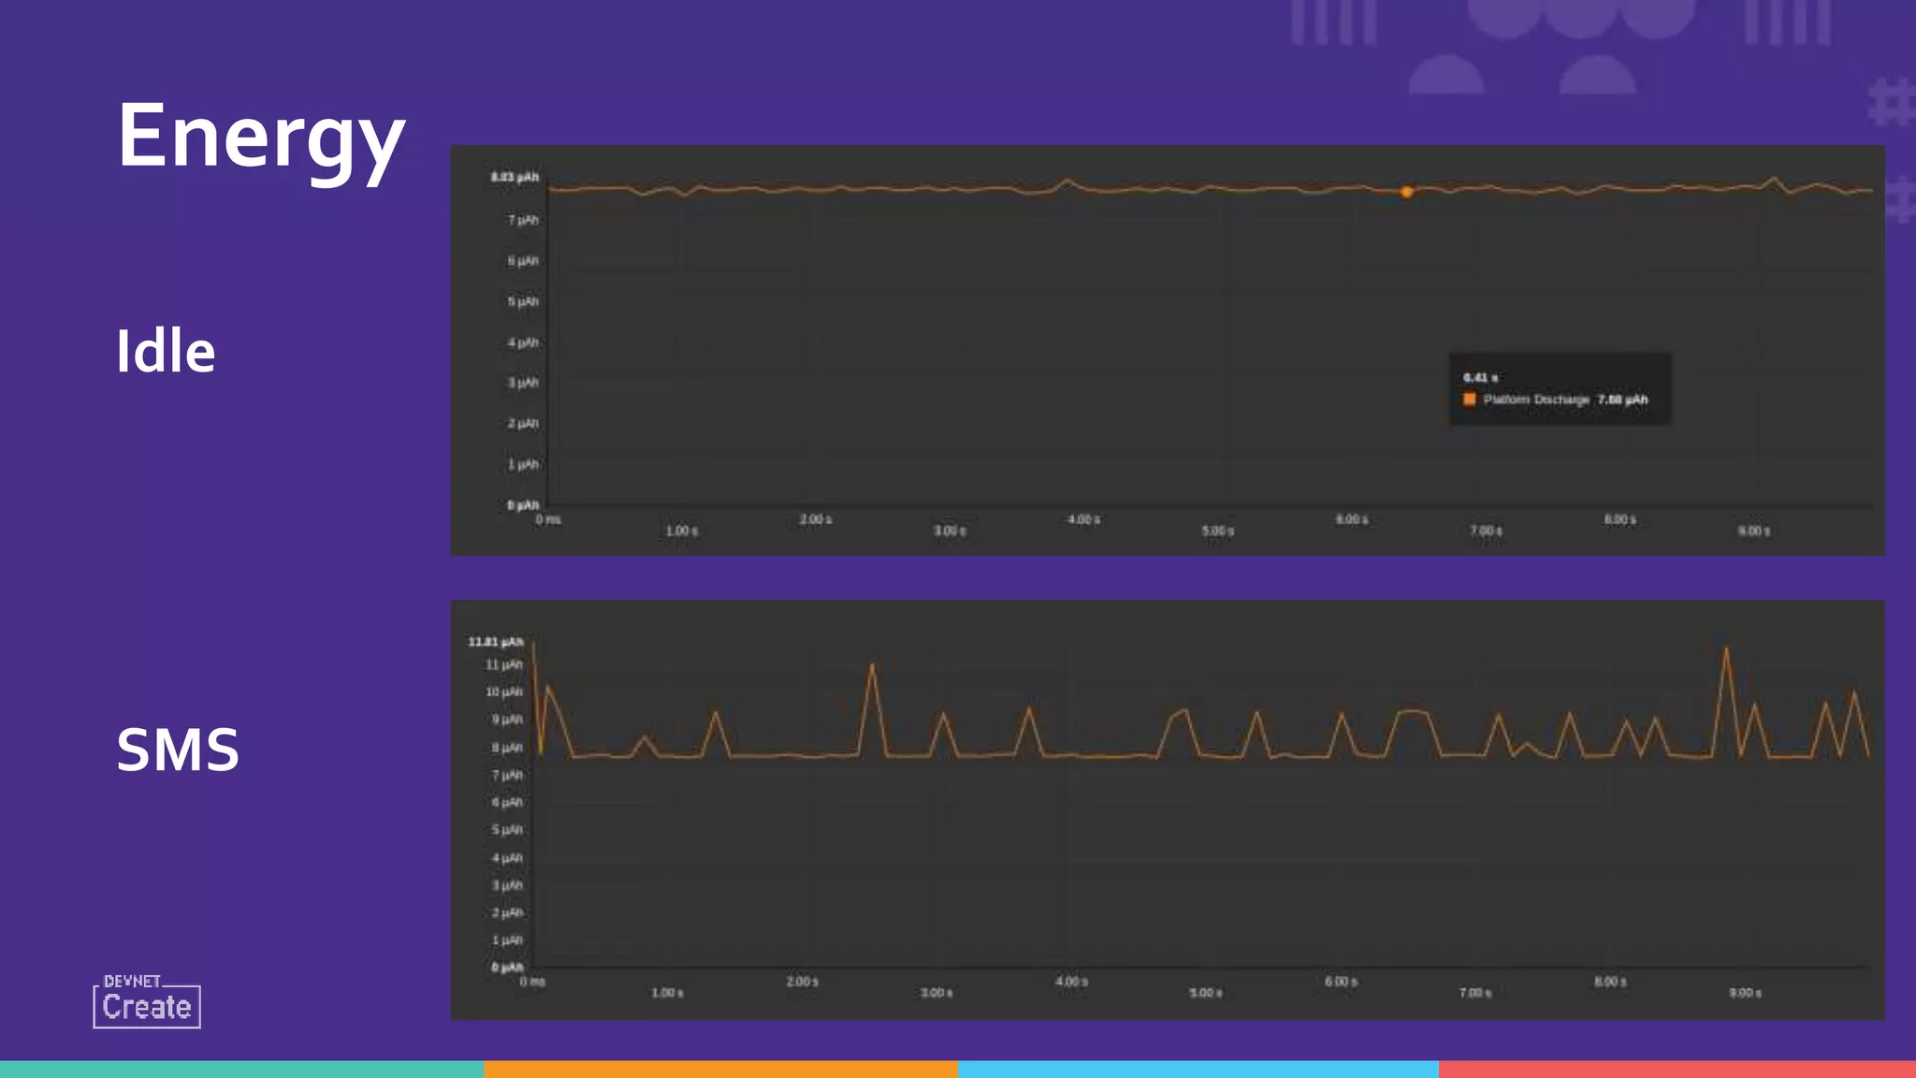
Task: Click the 4.00 s tick on Idle chart axis
Action: coord(1083,519)
